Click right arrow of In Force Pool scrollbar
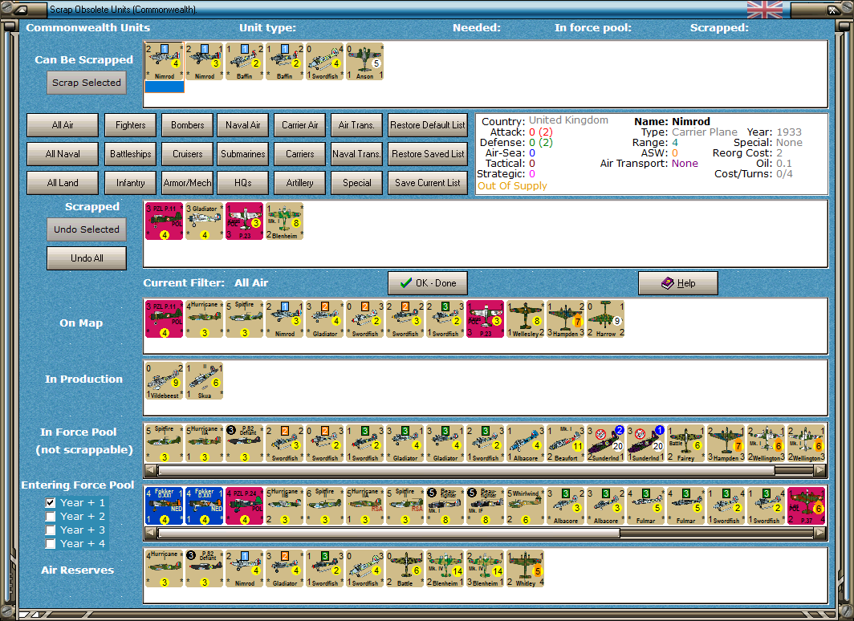This screenshot has height=621, width=854. coord(819,470)
